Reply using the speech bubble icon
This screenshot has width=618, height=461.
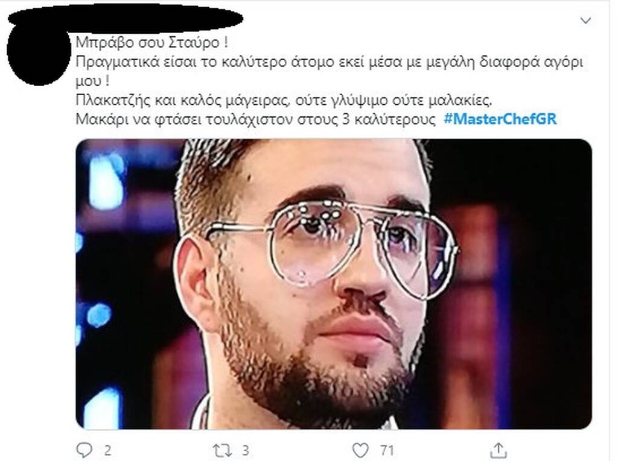click(x=83, y=450)
